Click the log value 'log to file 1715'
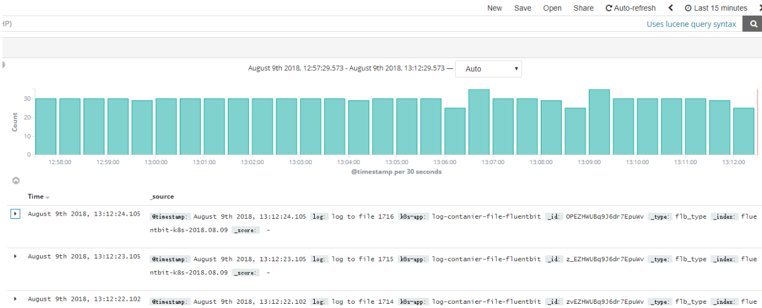This screenshot has height=308, width=762. 363,259
